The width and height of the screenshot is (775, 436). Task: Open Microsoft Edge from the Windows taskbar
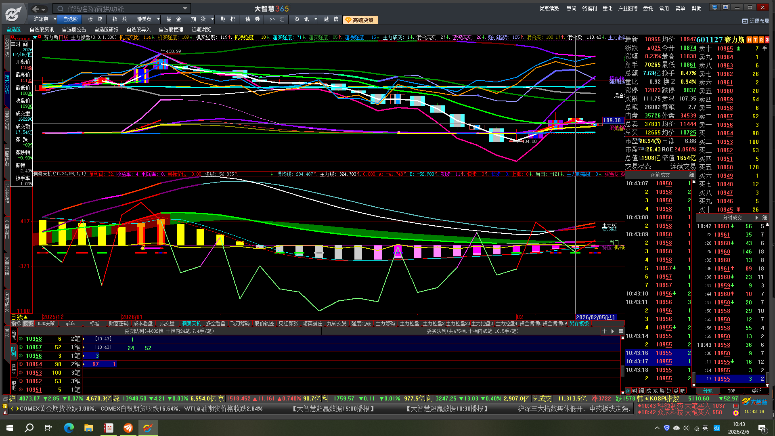point(69,428)
